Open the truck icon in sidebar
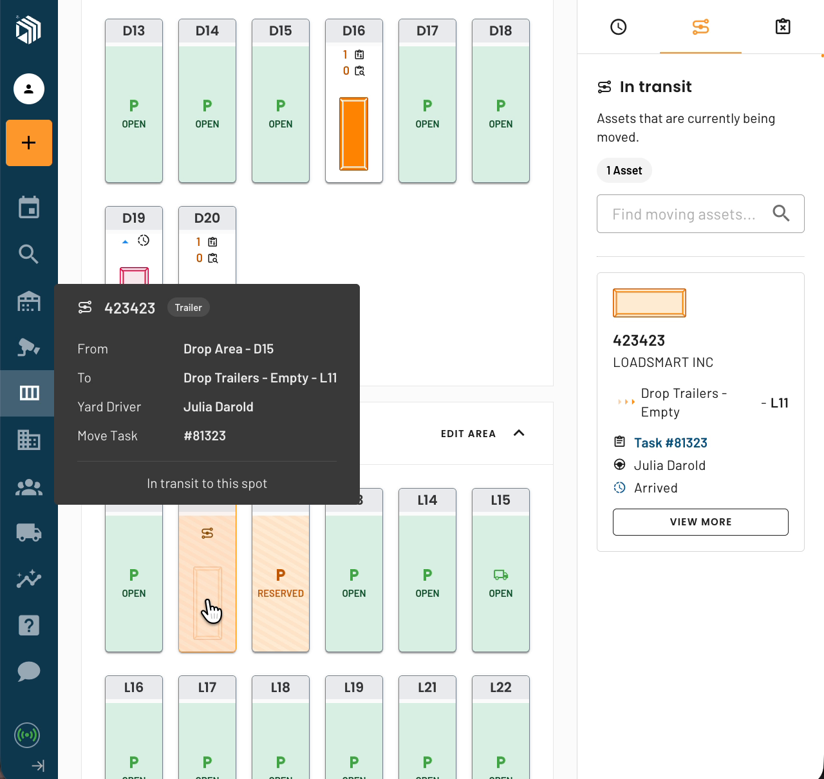 29,532
